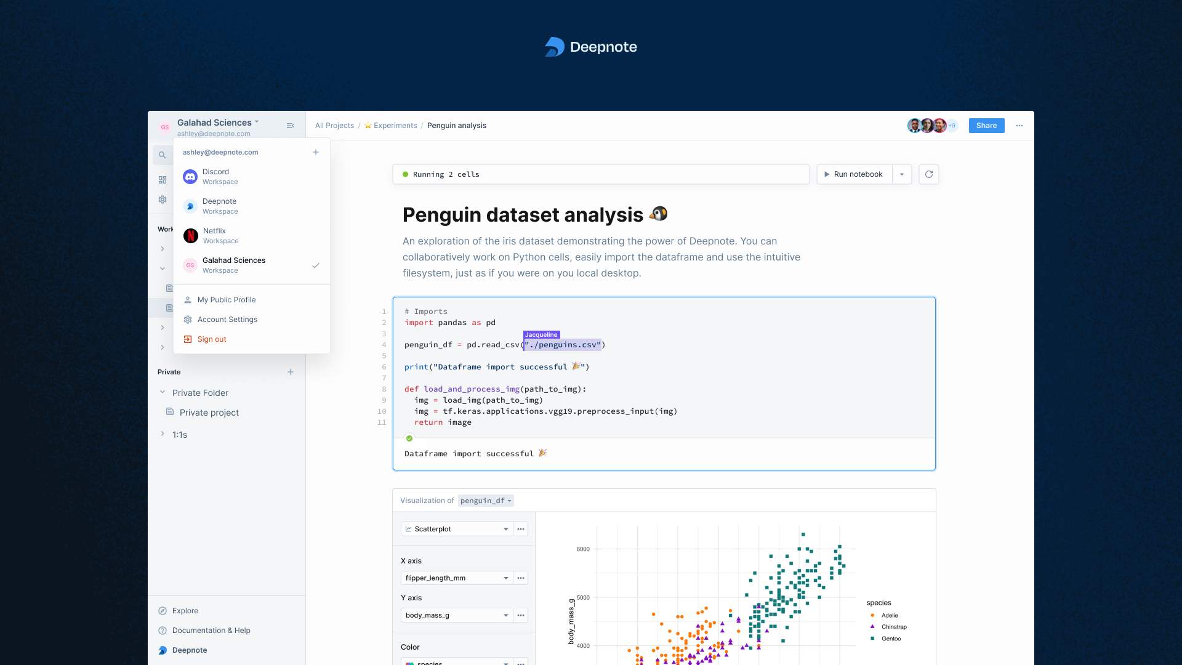Click the Adelie legend color marker

click(x=872, y=615)
